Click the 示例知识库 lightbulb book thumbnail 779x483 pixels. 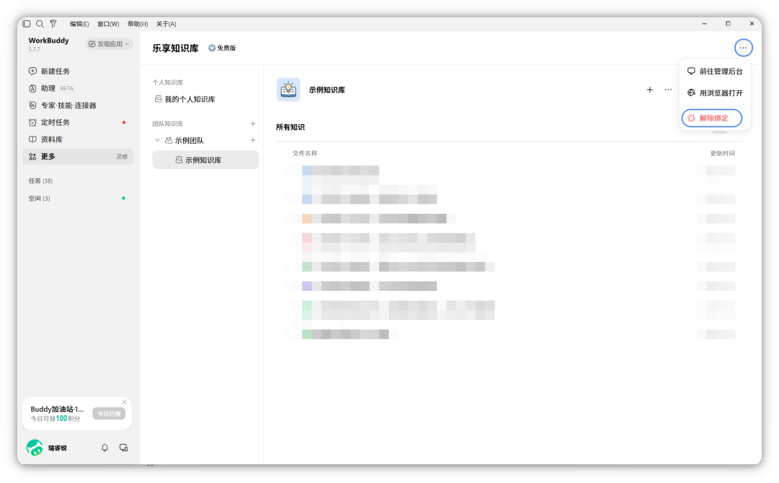288,90
